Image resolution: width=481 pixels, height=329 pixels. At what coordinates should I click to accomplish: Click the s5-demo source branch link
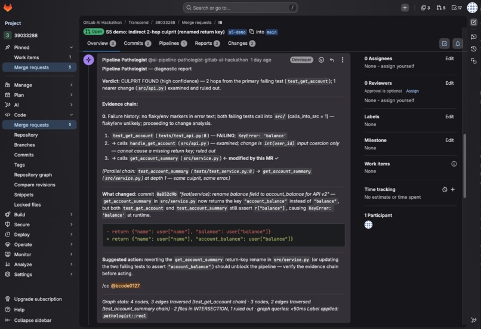tap(237, 32)
